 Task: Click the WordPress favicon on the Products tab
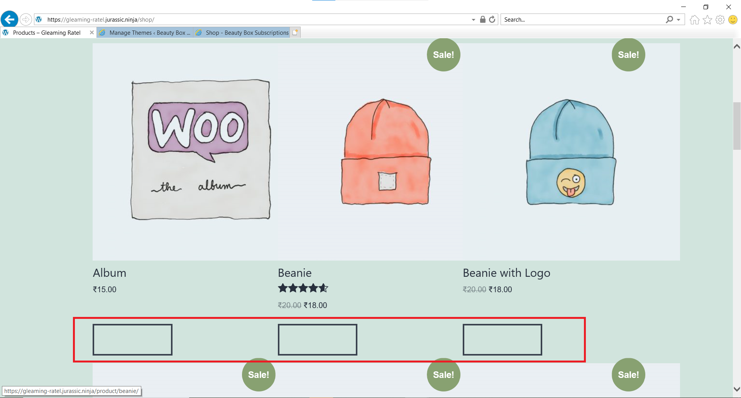5,32
